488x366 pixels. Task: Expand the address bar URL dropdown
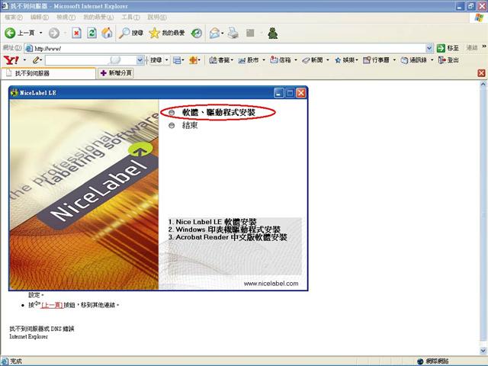[x=429, y=48]
